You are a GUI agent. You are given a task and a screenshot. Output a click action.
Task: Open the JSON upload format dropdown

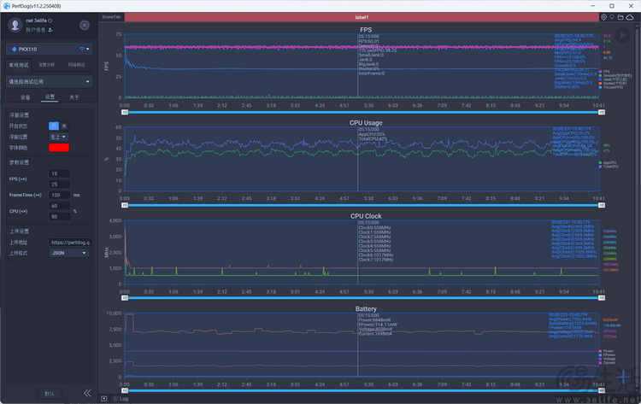[70, 254]
